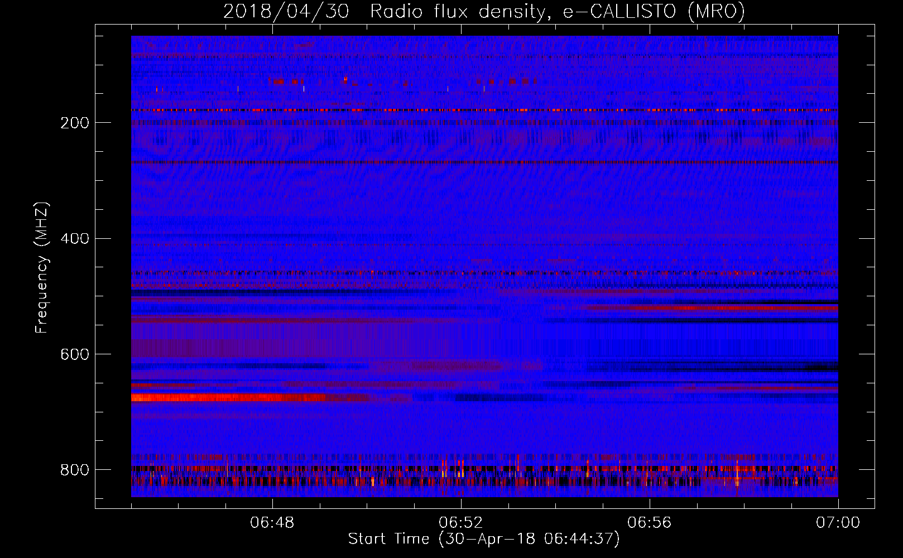
Task: Click the plot title "2018/04/30 Radio flux density, e-CALLISTO (MRO)"
Action: 484,11
